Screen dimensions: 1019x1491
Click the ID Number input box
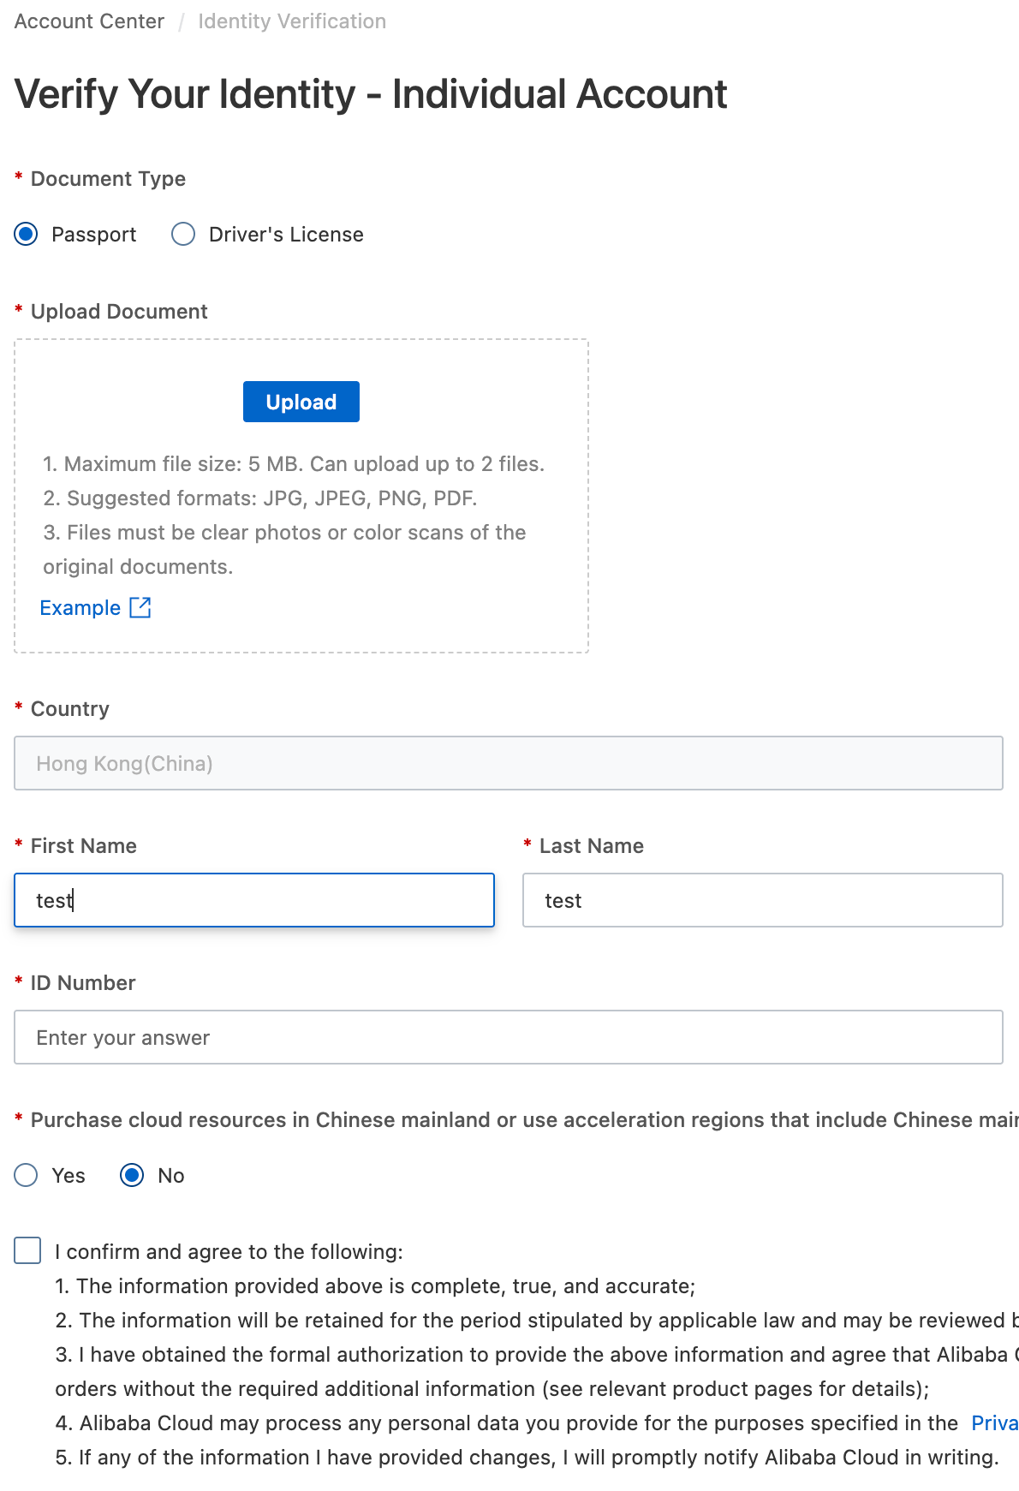(509, 1037)
